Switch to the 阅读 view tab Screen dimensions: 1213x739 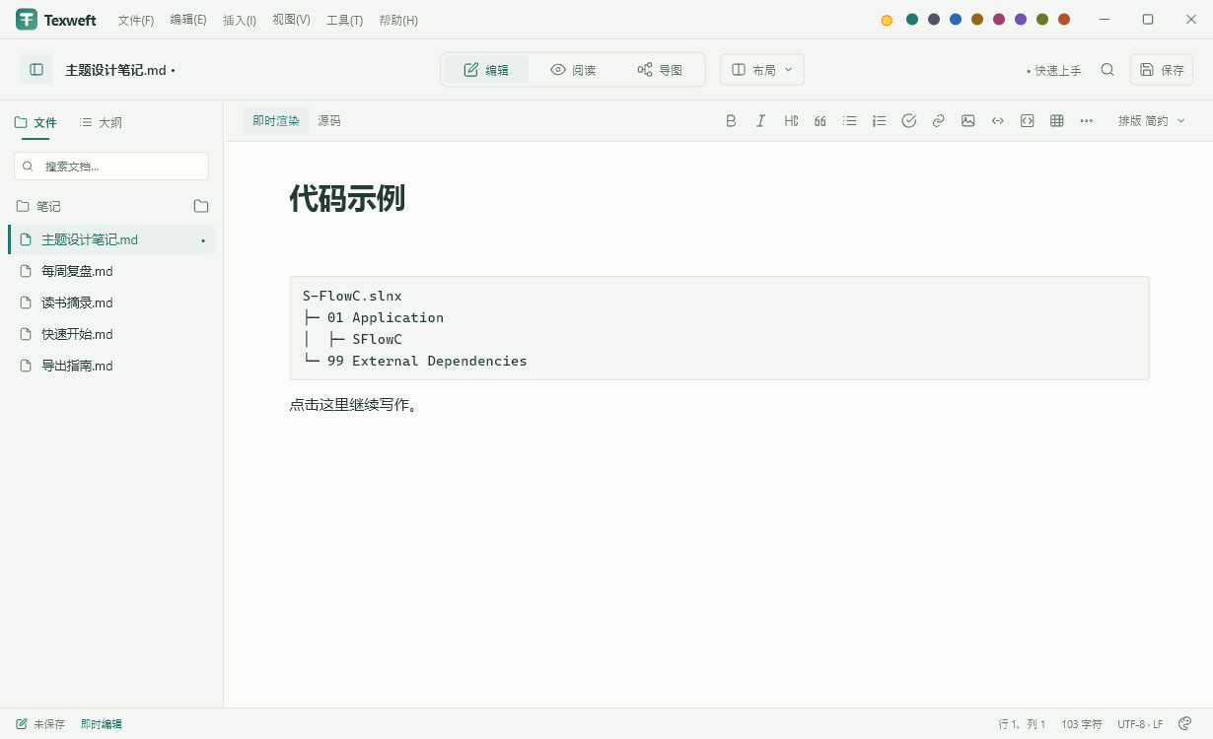573,70
